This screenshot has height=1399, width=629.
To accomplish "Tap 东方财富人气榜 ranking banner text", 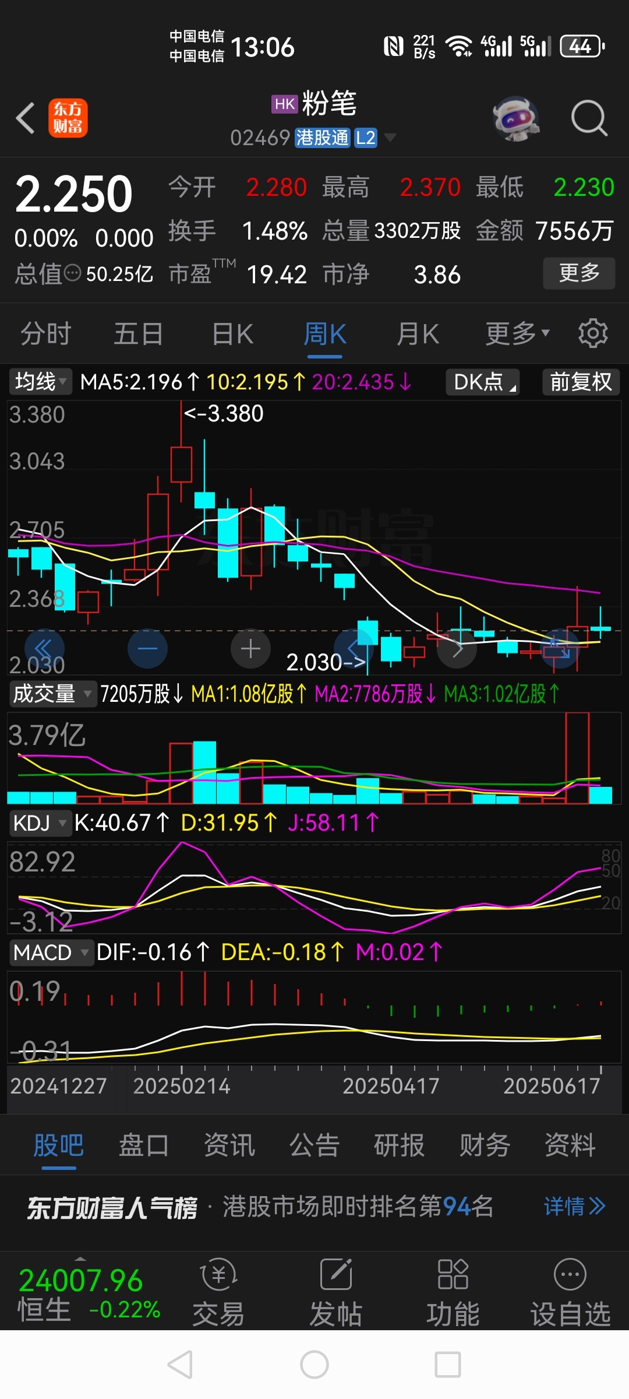I will pyautogui.click(x=112, y=1207).
